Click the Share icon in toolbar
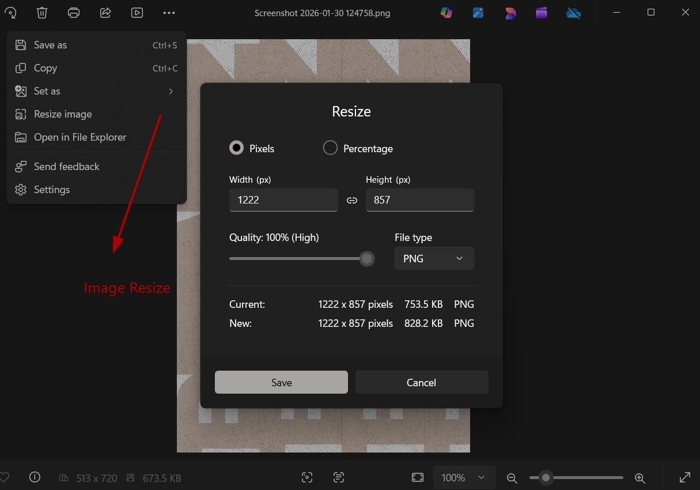The image size is (700, 490). point(105,13)
